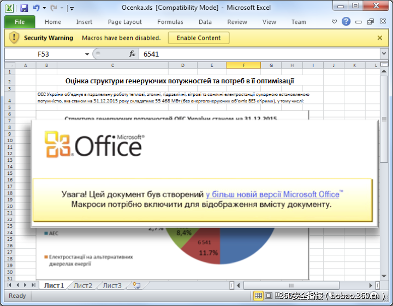Select row 15 header

pyautogui.click(x=10, y=173)
